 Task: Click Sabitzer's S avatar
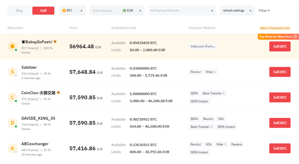12,72
